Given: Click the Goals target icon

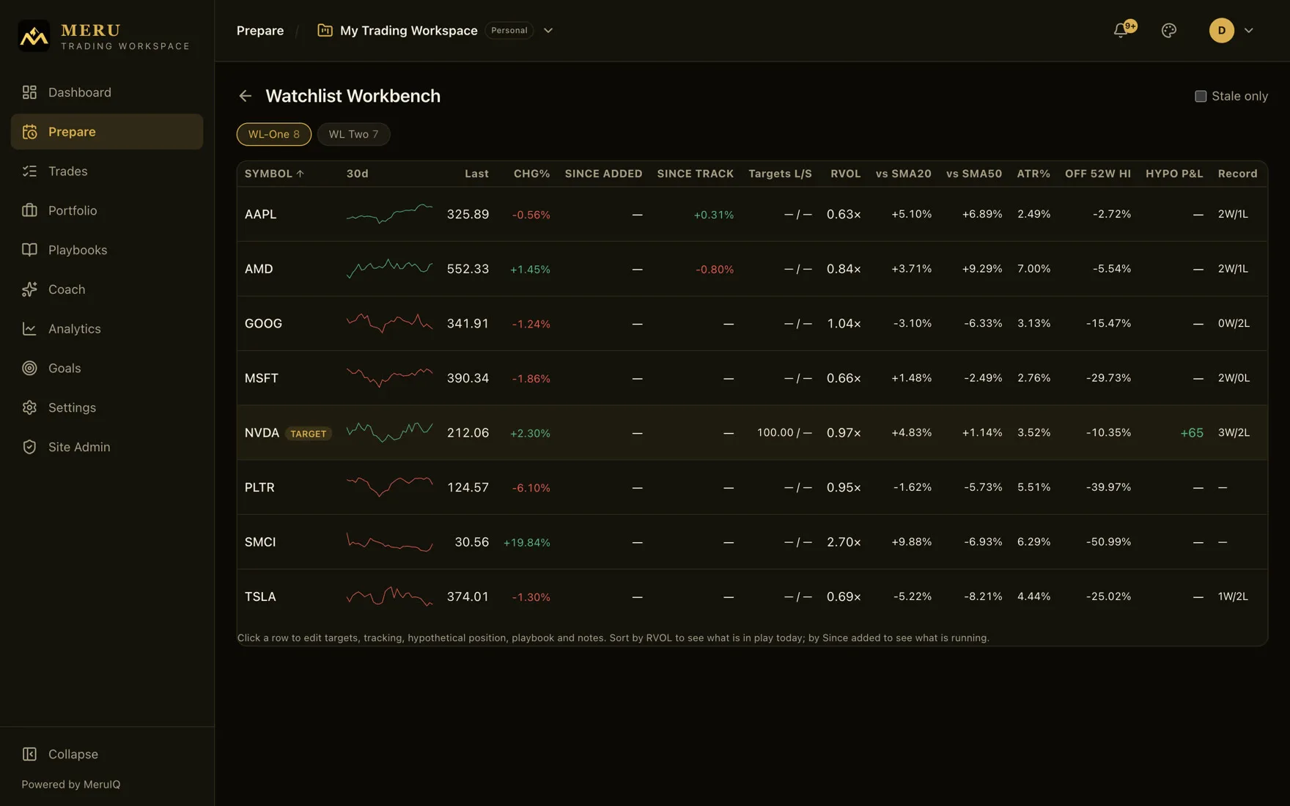Looking at the screenshot, I should (x=29, y=368).
